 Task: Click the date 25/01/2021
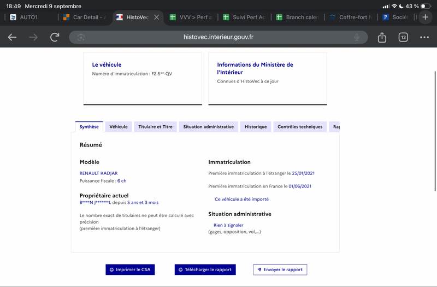303,173
